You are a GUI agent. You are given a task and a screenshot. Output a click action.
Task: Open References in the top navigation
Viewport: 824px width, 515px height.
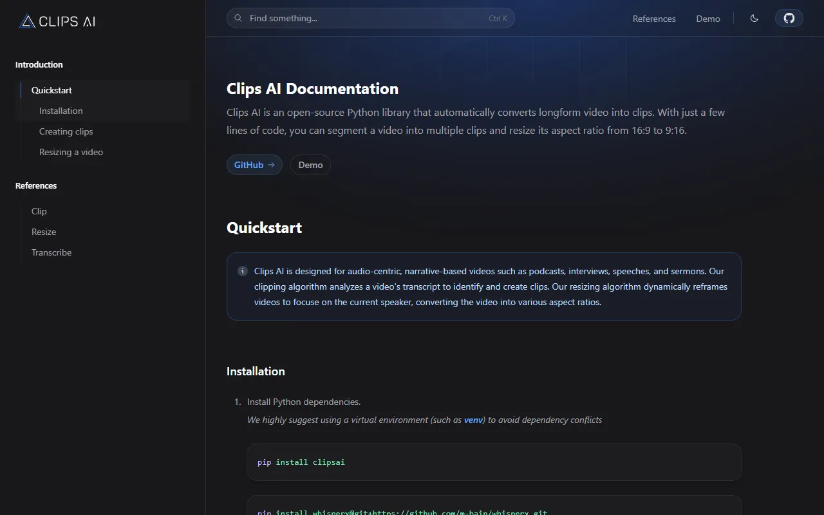(653, 19)
